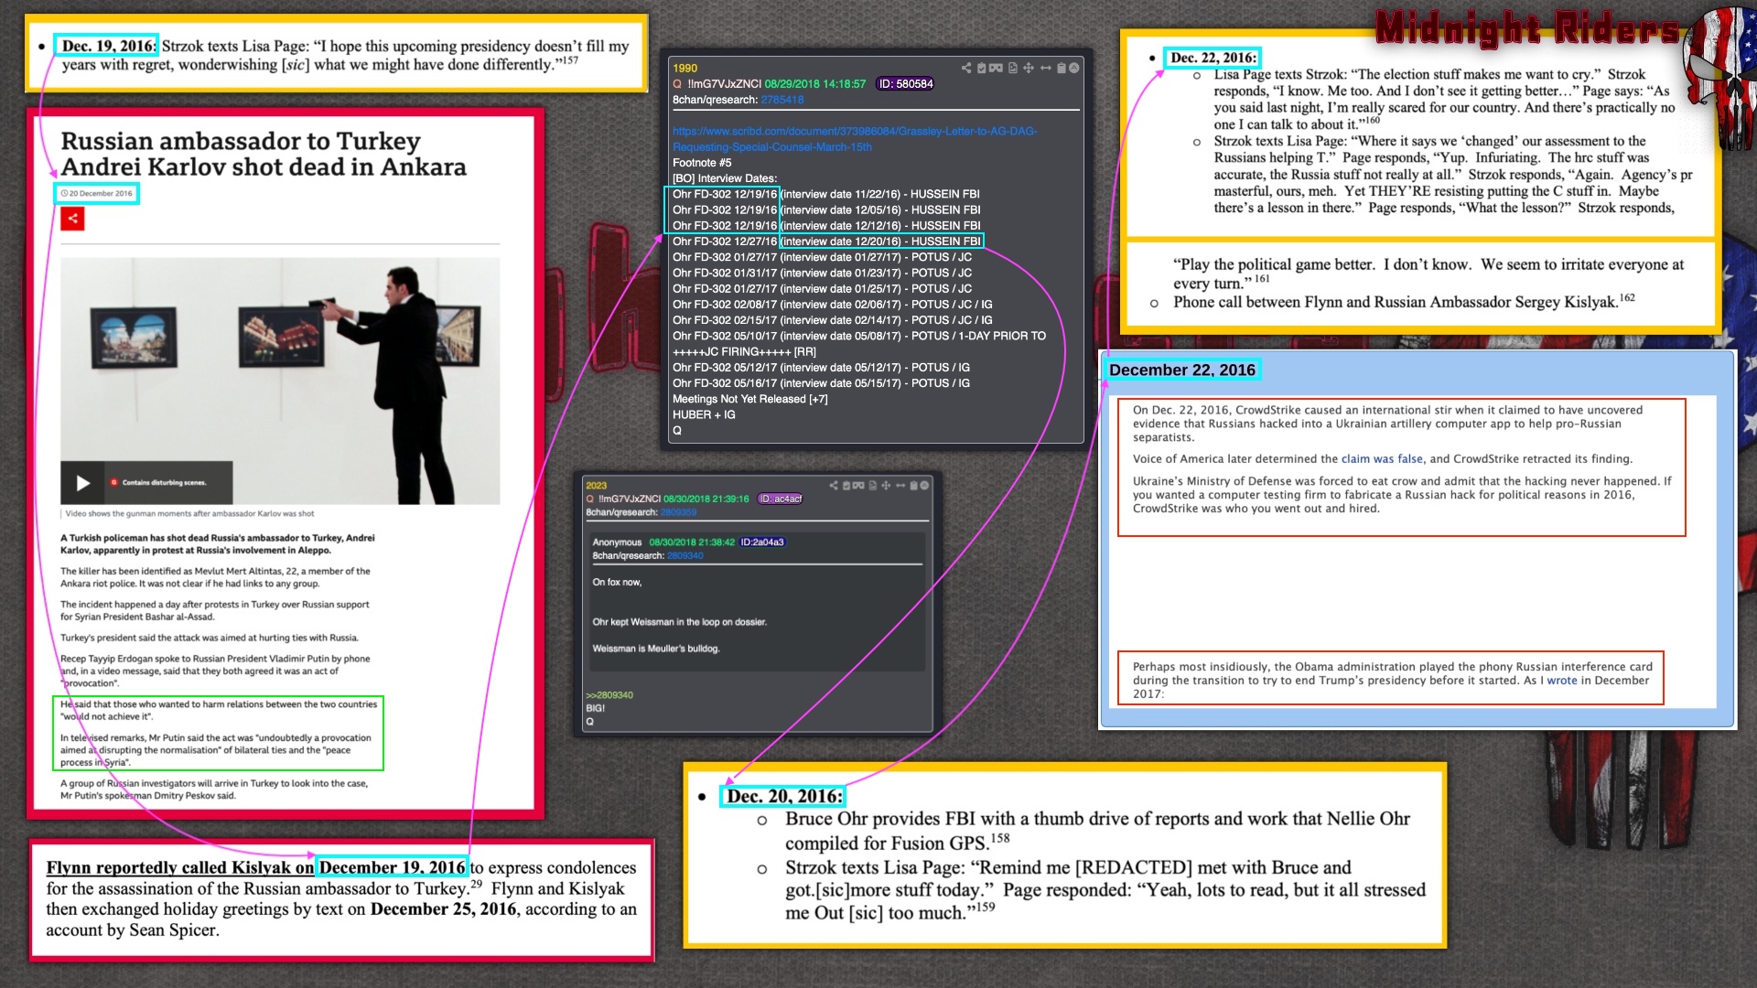Click 'Meetings Not Yet Released [+7]'
Image resolution: width=1757 pixels, height=988 pixels.
point(750,399)
